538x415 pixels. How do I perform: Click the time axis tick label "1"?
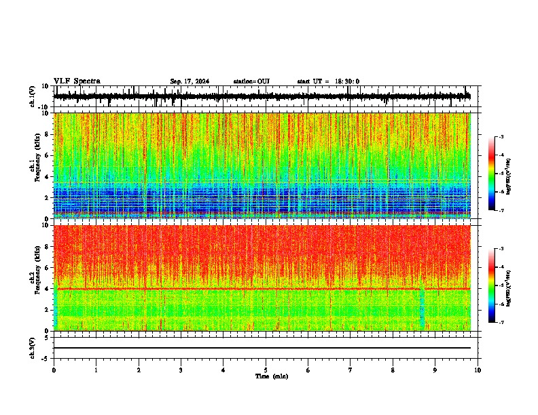click(x=96, y=370)
